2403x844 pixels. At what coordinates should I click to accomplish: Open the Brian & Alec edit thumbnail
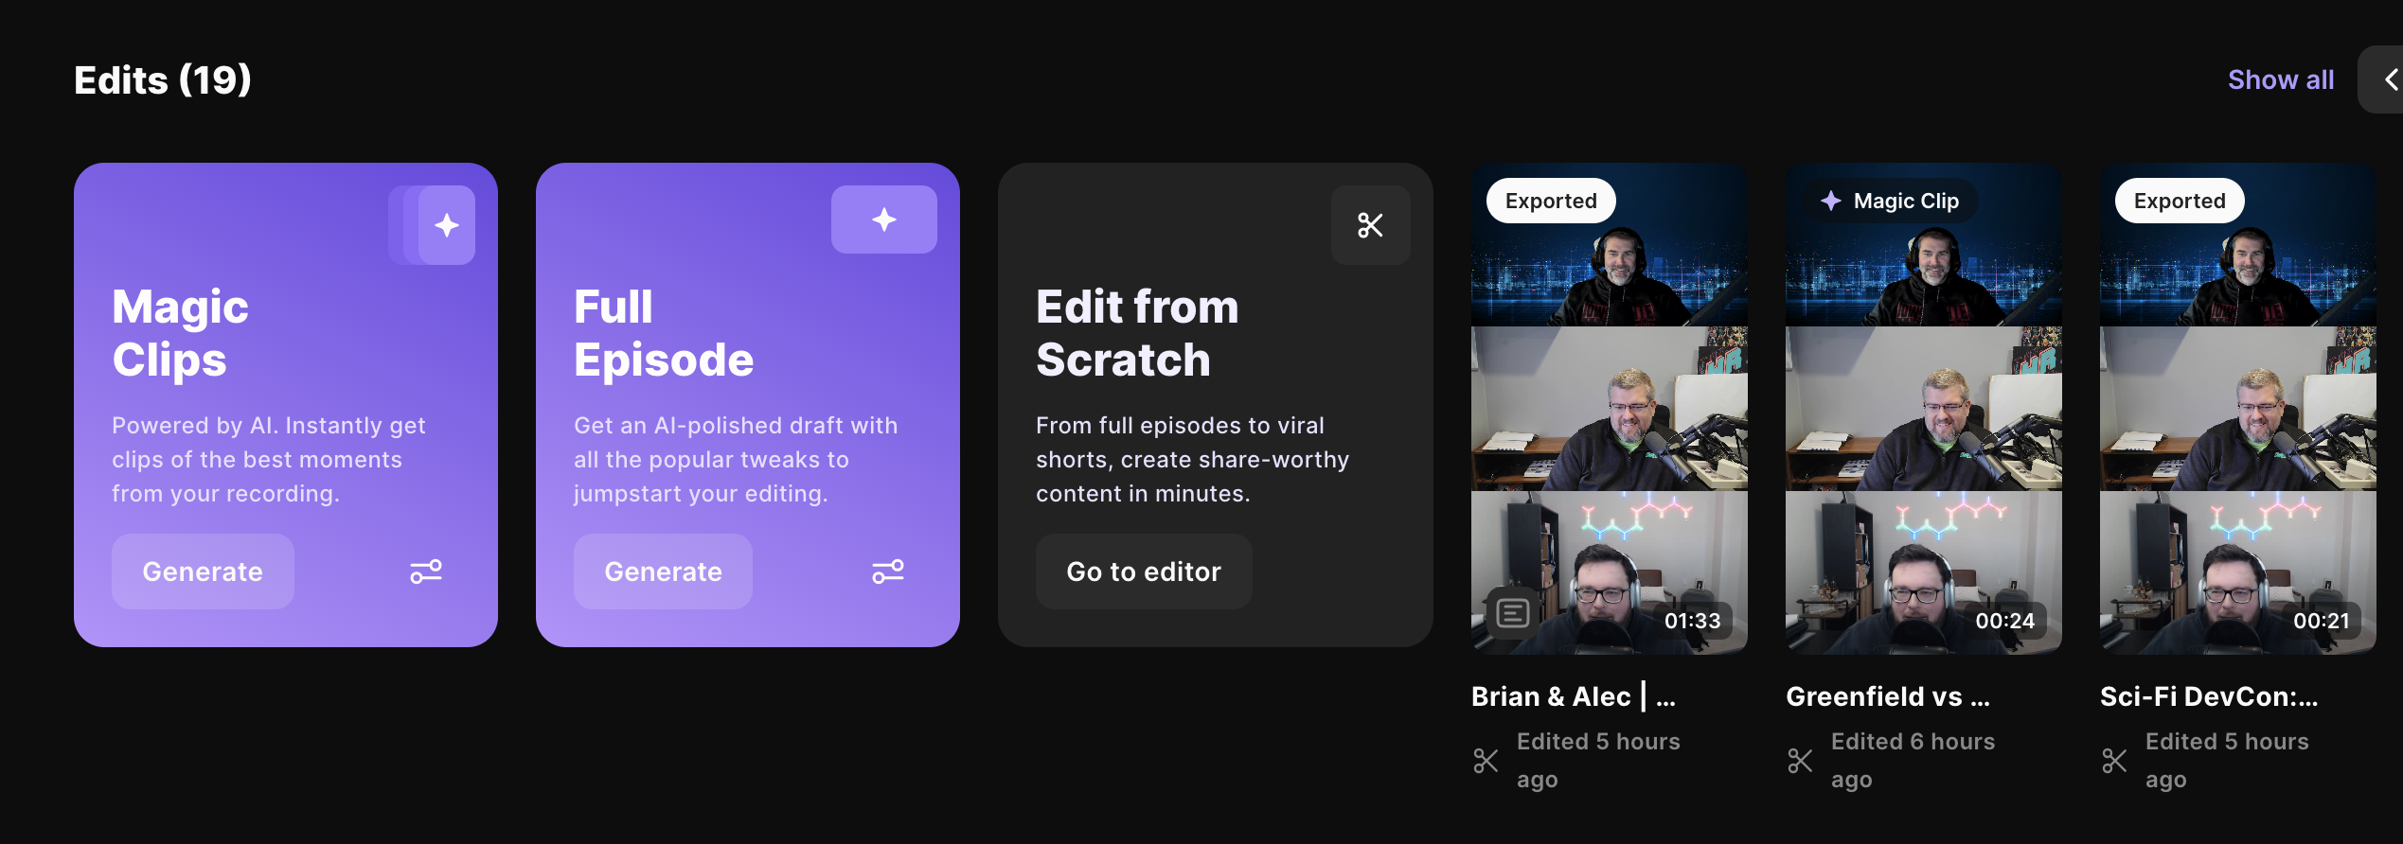pos(1609,407)
